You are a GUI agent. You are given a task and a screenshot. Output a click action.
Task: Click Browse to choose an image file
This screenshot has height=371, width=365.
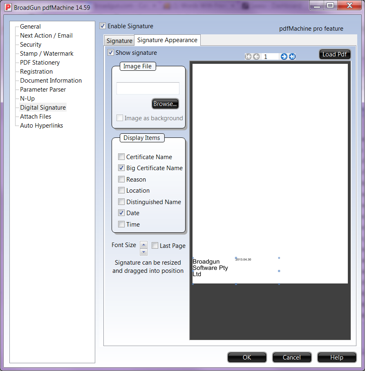[165, 104]
